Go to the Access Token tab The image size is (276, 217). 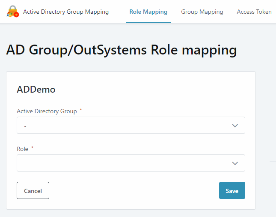(x=254, y=12)
